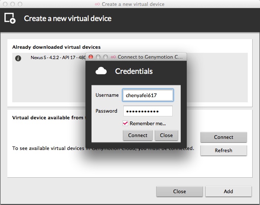260x205 pixels.
Task: Click the new virtual device header icon
Action: (x=10, y=18)
